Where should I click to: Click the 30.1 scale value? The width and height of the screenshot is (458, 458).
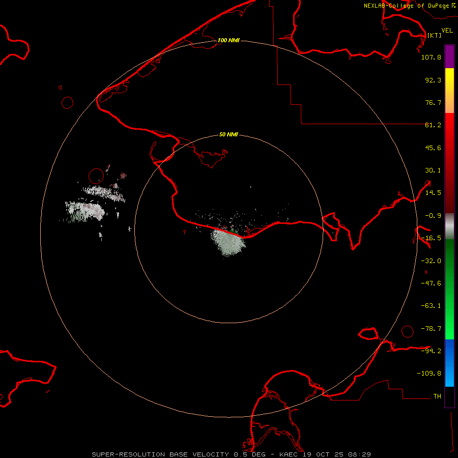pos(433,170)
